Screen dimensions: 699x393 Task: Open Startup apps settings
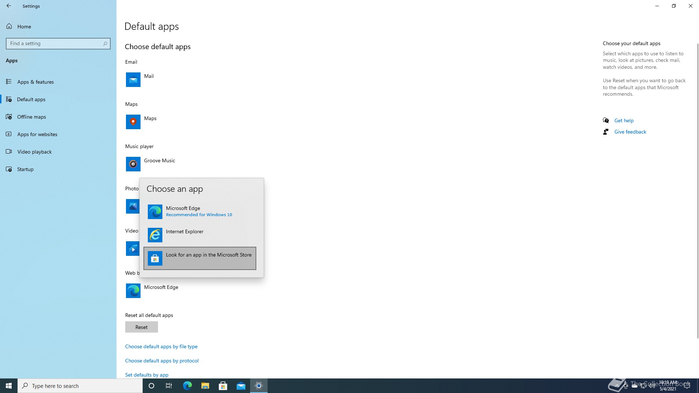click(58, 169)
